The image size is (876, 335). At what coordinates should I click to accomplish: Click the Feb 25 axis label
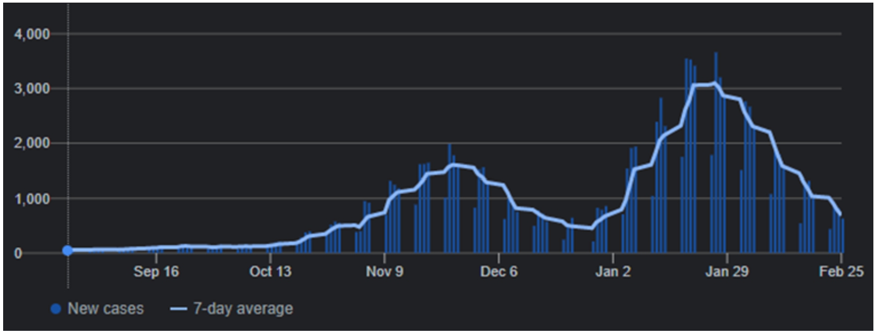coord(841,271)
